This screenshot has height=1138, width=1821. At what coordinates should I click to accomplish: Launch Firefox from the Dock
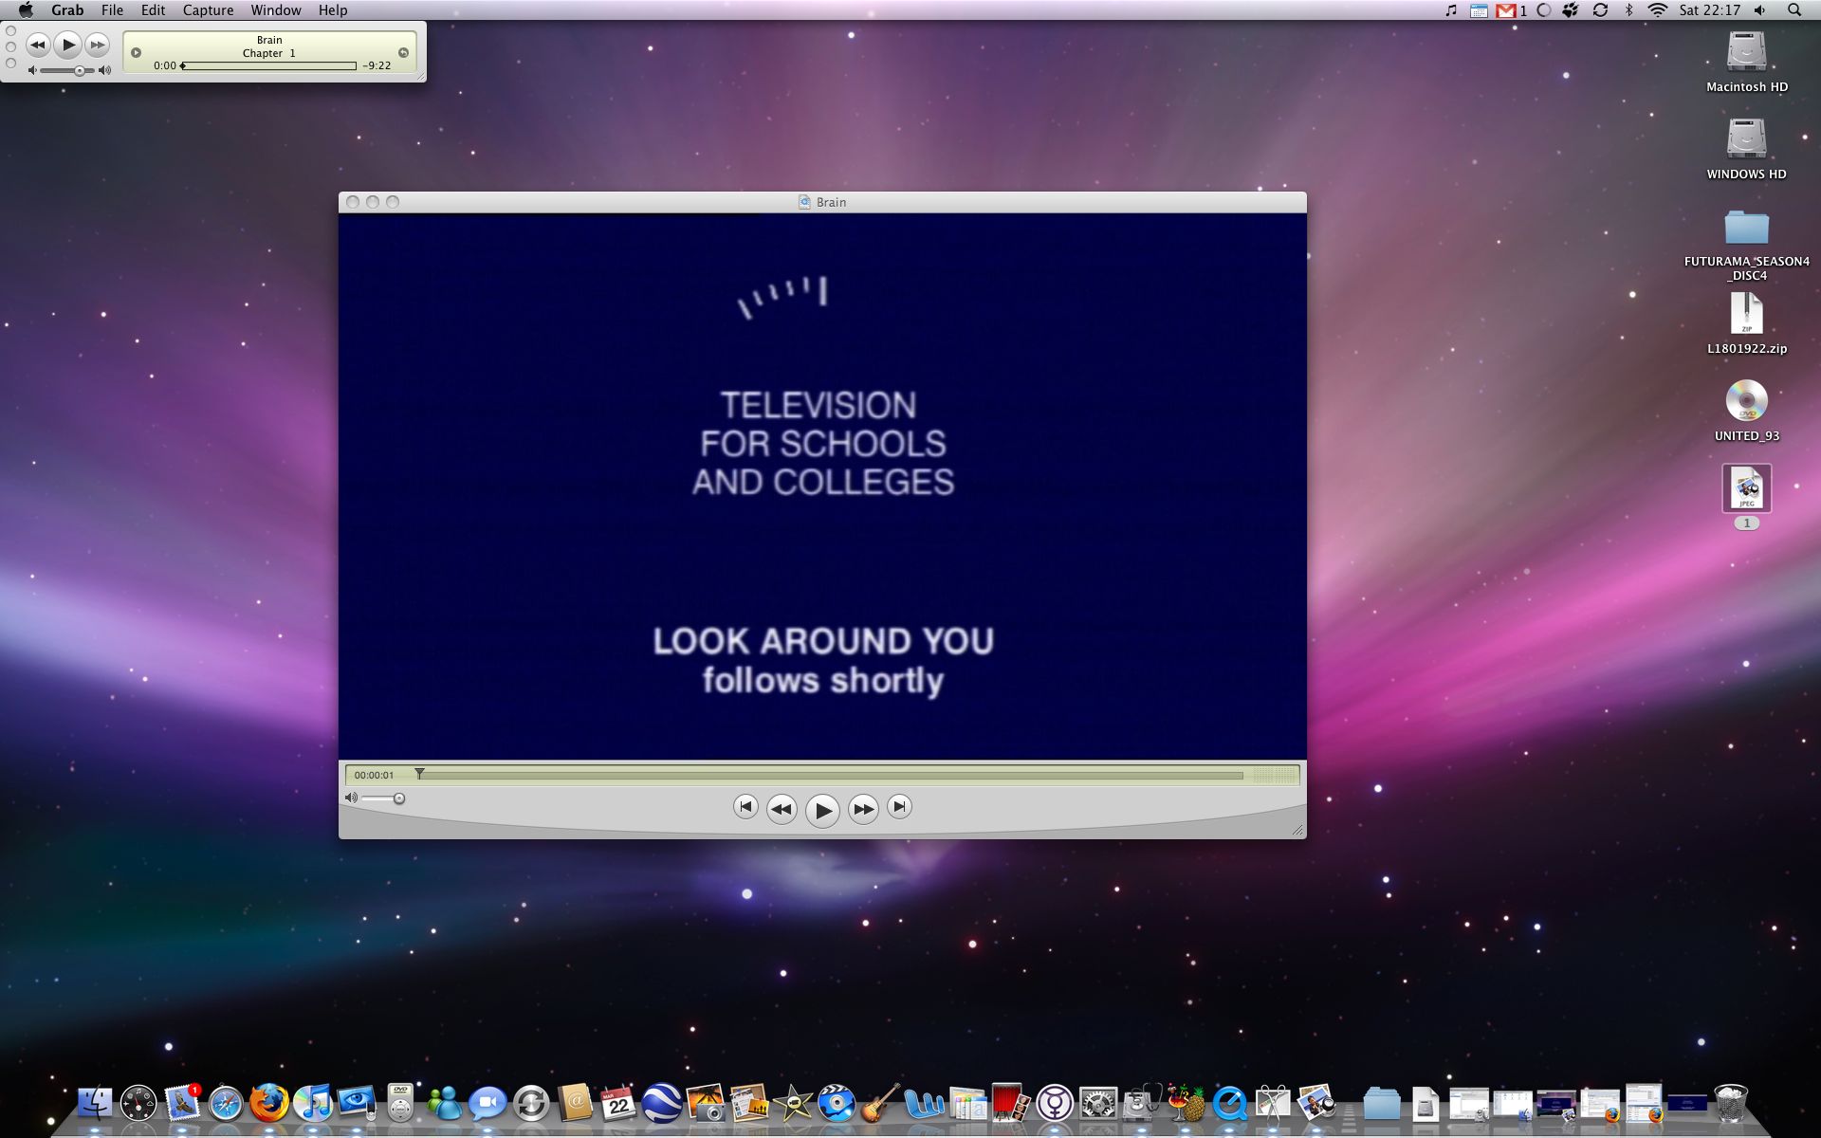(x=269, y=1103)
